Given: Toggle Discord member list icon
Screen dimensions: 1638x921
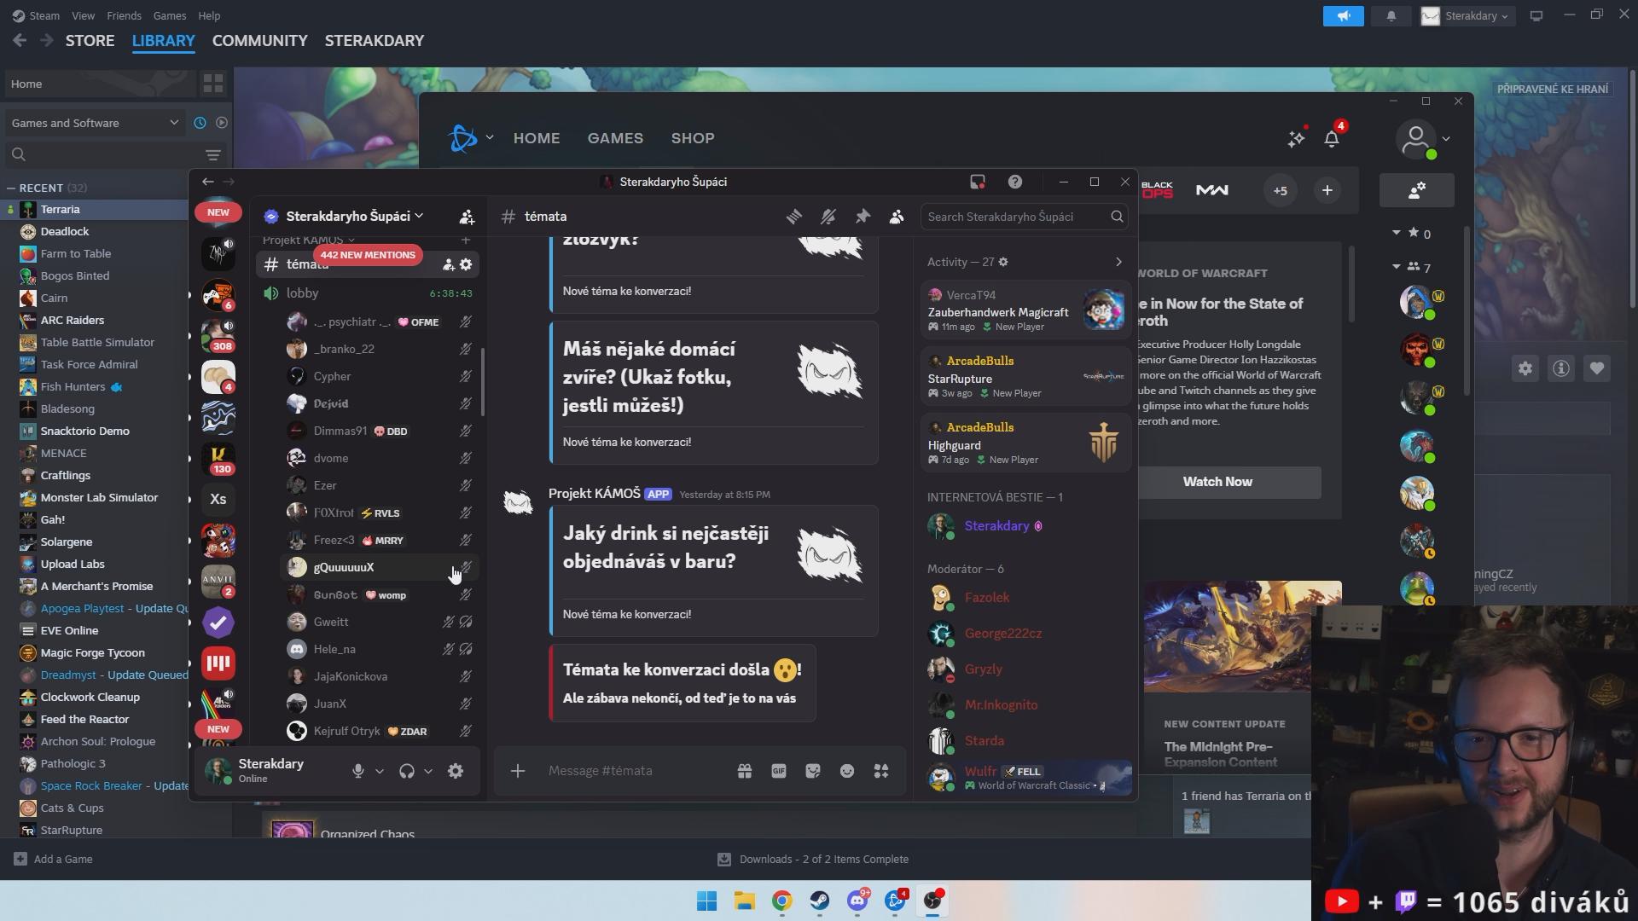Looking at the screenshot, I should [x=897, y=217].
